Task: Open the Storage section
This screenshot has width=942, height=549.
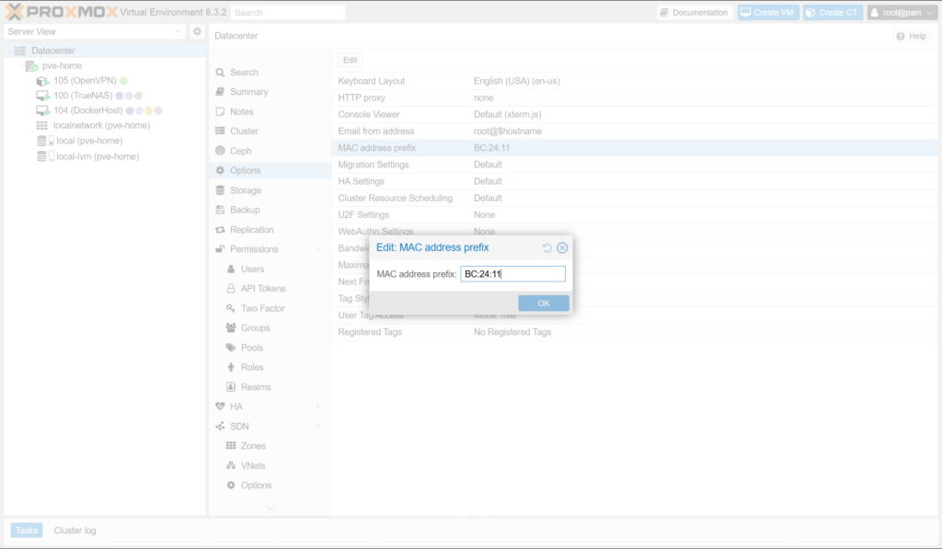Action: point(245,190)
